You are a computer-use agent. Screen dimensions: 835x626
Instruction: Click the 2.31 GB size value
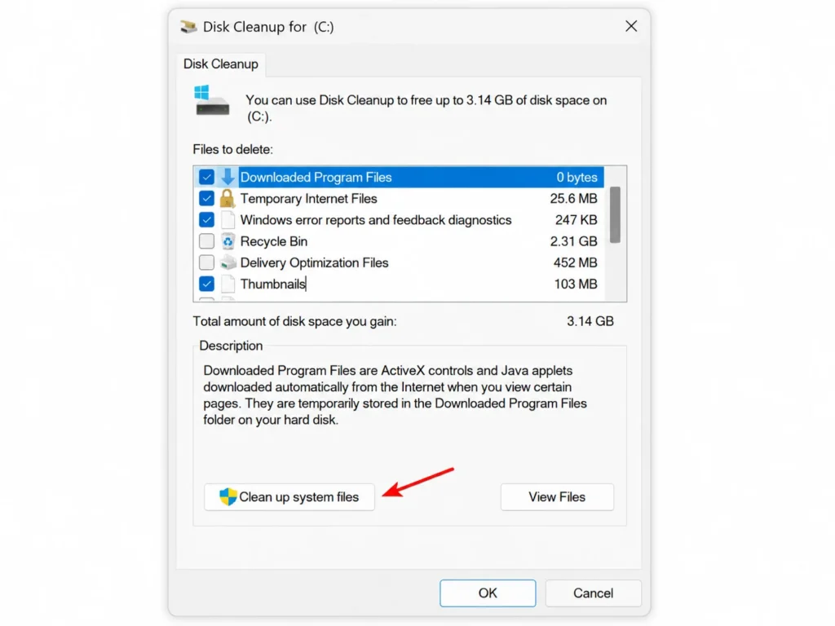tap(573, 241)
